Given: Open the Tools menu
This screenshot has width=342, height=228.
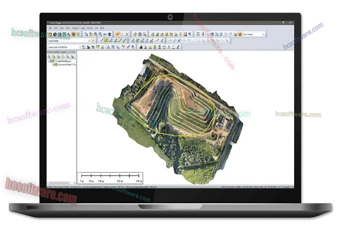Looking at the screenshot, I should [68, 28].
